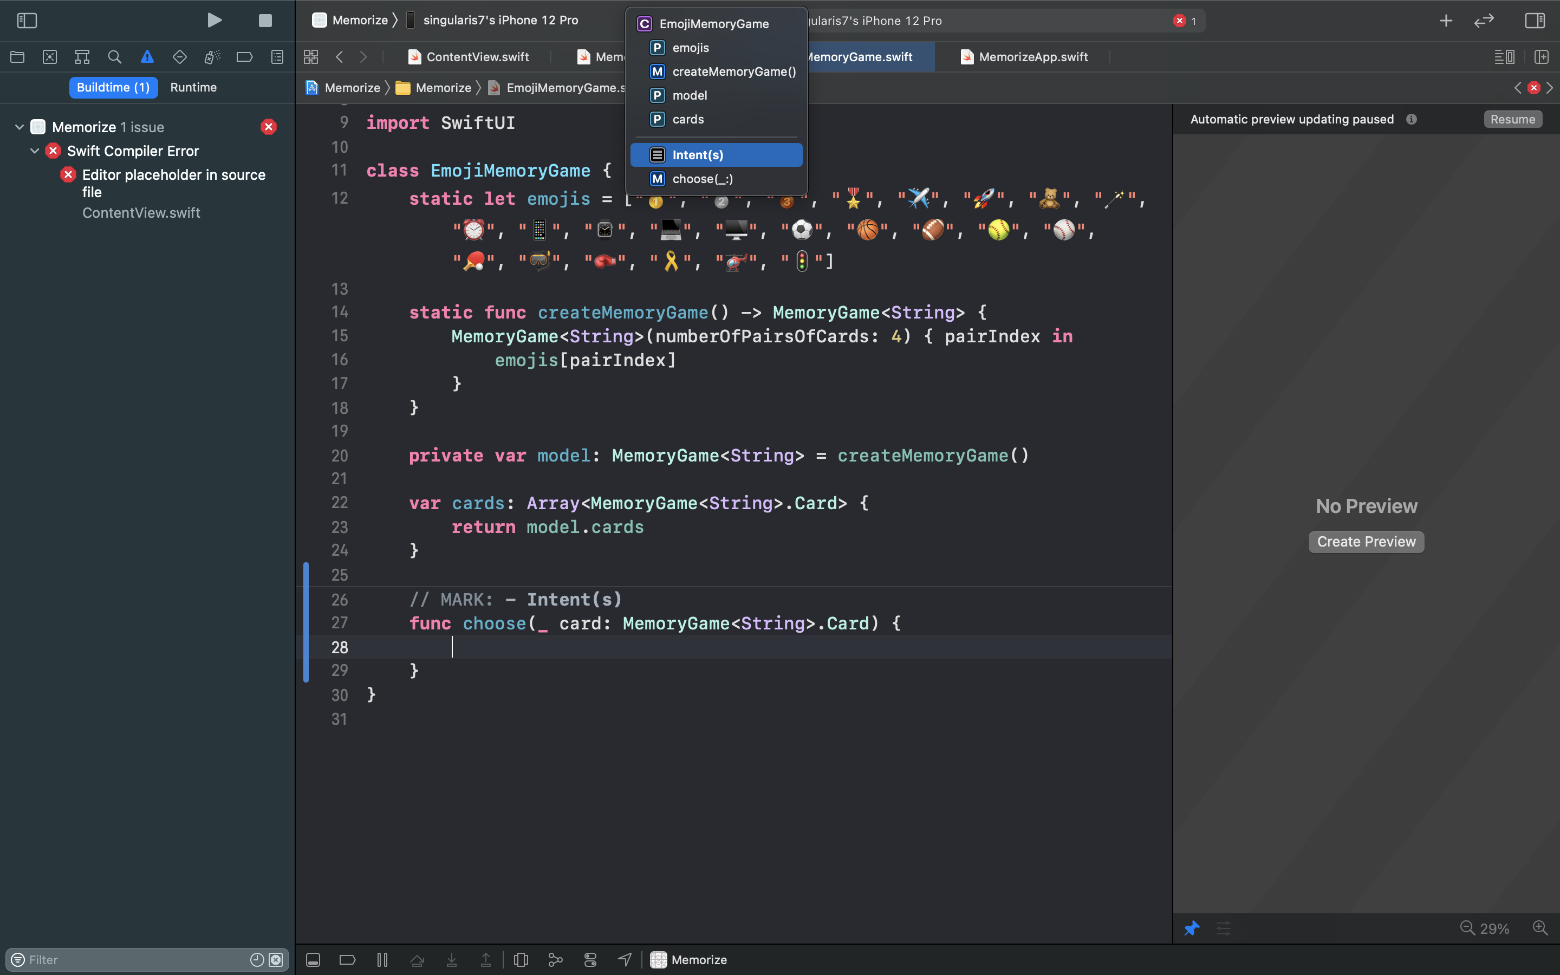Switch to the ContentView.swift tab
The width and height of the screenshot is (1560, 975).
(477, 57)
